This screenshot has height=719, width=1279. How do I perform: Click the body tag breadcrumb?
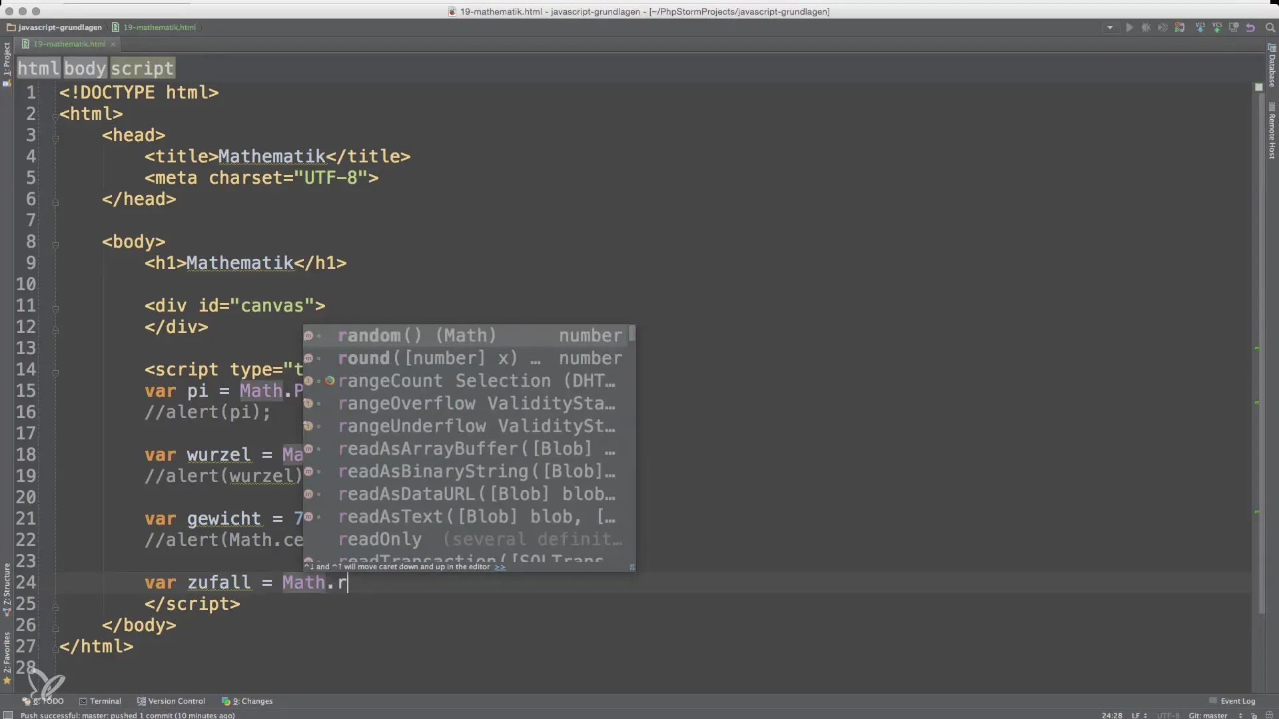(85, 68)
